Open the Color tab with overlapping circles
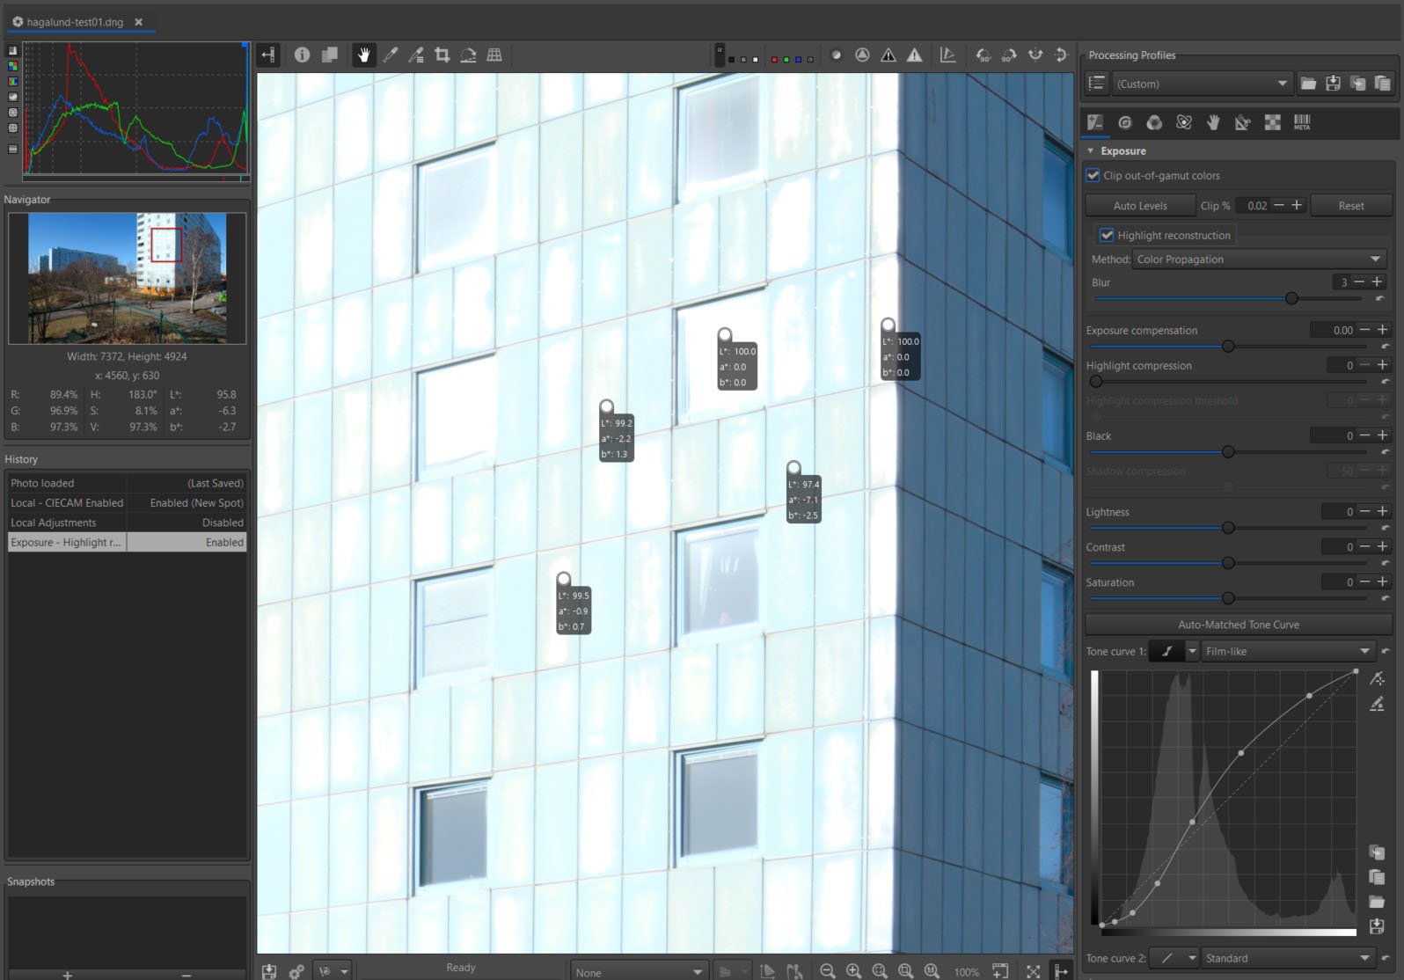 click(x=1154, y=122)
